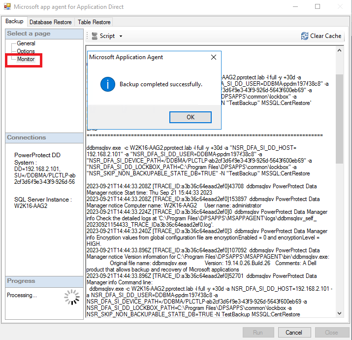Select the Monitor page

click(26, 59)
